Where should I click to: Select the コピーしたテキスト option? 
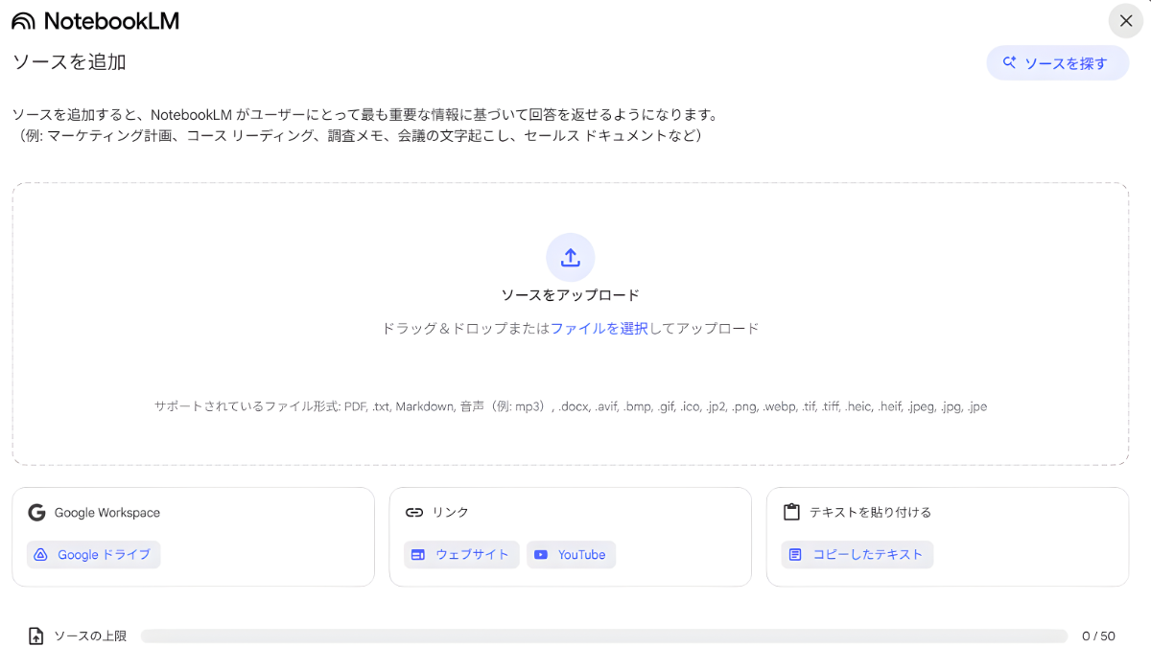pyautogui.click(x=857, y=554)
